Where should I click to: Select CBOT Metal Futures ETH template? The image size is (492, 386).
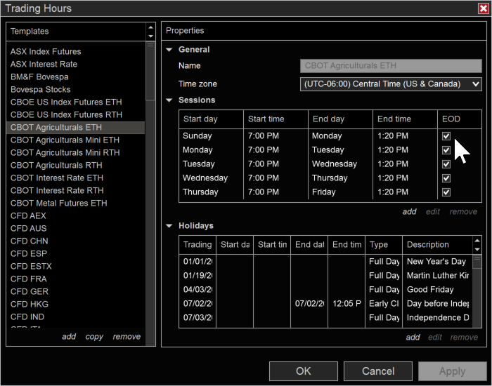tap(75, 203)
